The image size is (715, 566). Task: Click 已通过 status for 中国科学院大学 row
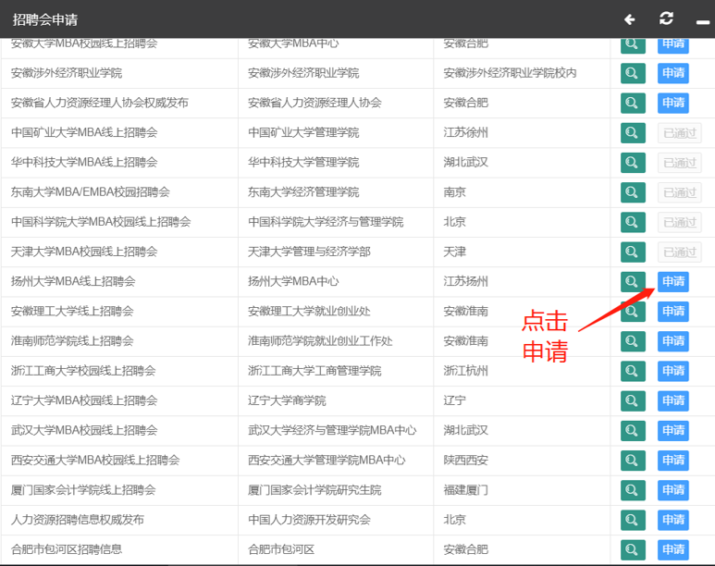tap(680, 223)
